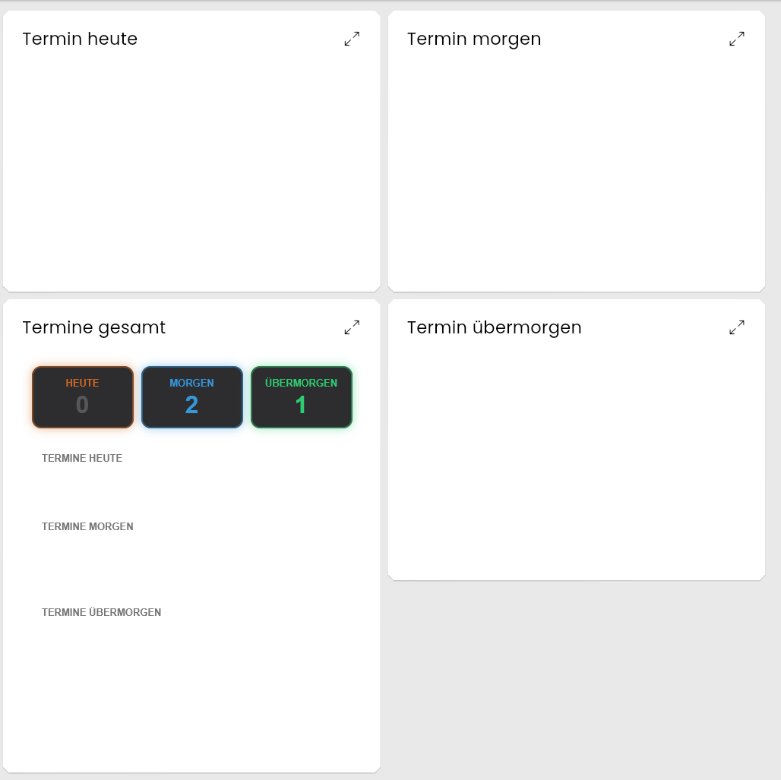Expand the Termin morgen panel to fullscreen
The image size is (781, 780).
(737, 39)
